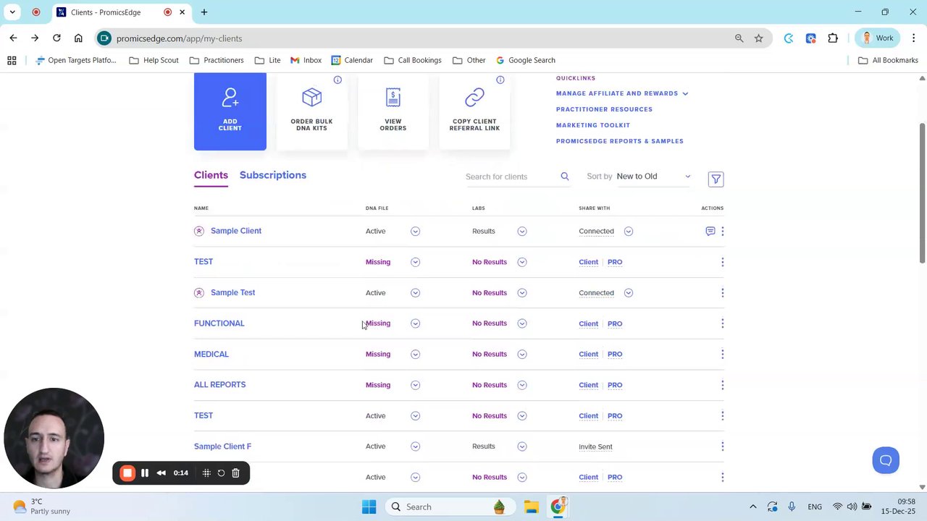Expand Labs dropdown for ALL REPORTS
Screen dimensions: 927x521
(x=522, y=385)
